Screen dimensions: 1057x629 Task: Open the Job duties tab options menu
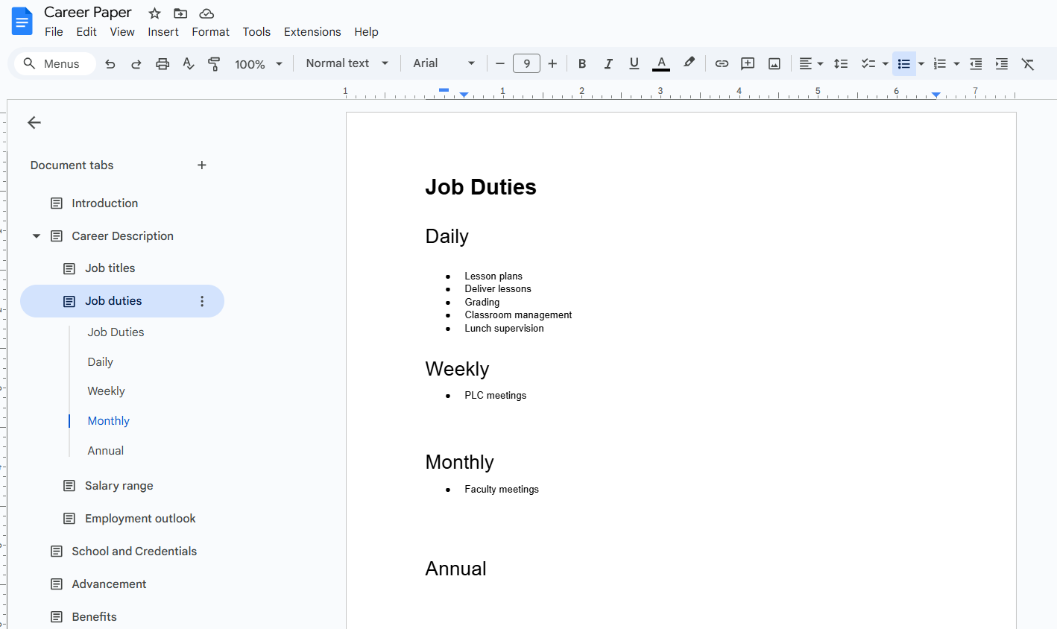202,301
